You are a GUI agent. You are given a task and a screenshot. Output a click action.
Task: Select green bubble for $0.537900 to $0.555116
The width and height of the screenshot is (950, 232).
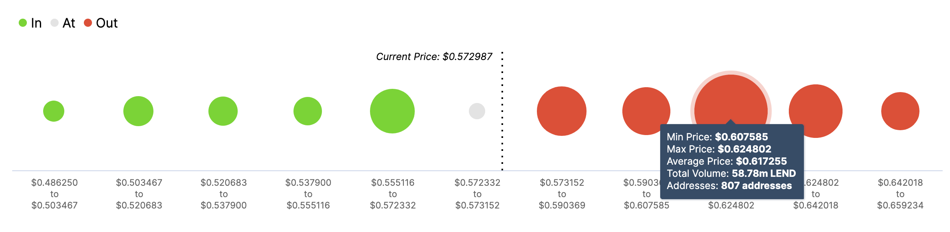pos(308,111)
